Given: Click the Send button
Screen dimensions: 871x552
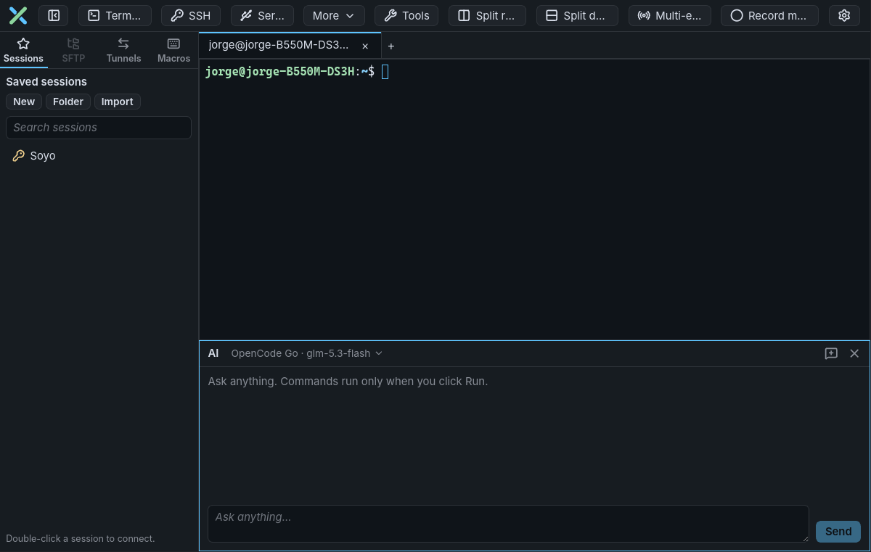Looking at the screenshot, I should pyautogui.click(x=838, y=532).
